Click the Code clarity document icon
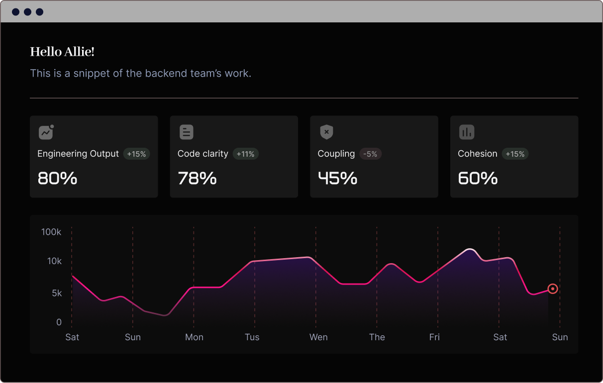 pyautogui.click(x=187, y=132)
